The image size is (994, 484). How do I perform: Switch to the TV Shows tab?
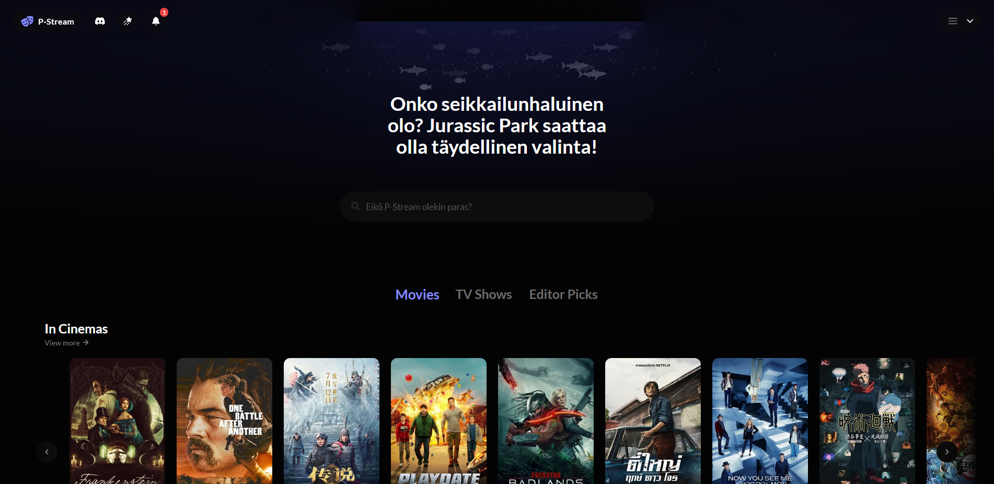pos(483,295)
